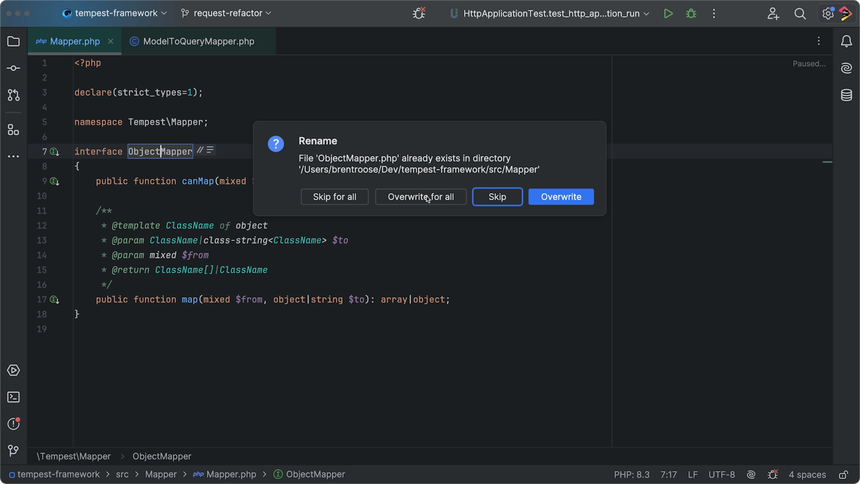Open the Git tool window icon
The image size is (860, 484).
pyautogui.click(x=13, y=451)
